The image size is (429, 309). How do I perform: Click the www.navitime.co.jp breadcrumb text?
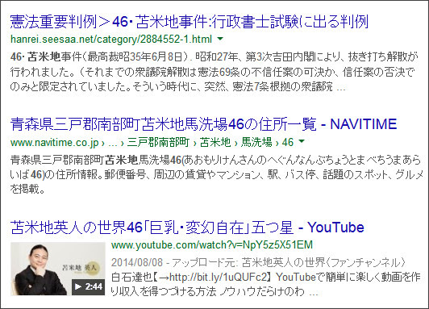55,143
